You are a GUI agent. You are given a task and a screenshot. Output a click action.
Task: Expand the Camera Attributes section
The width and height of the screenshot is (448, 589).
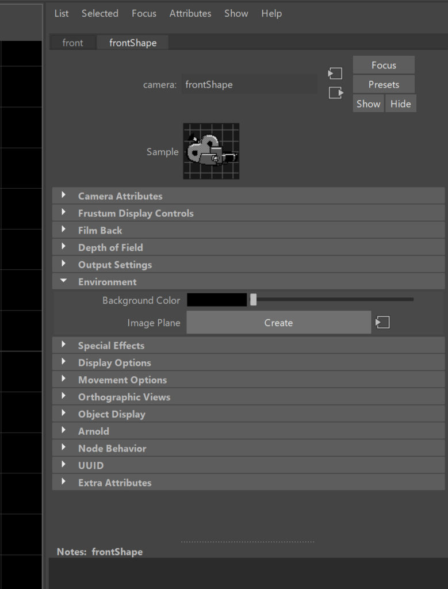click(x=248, y=196)
